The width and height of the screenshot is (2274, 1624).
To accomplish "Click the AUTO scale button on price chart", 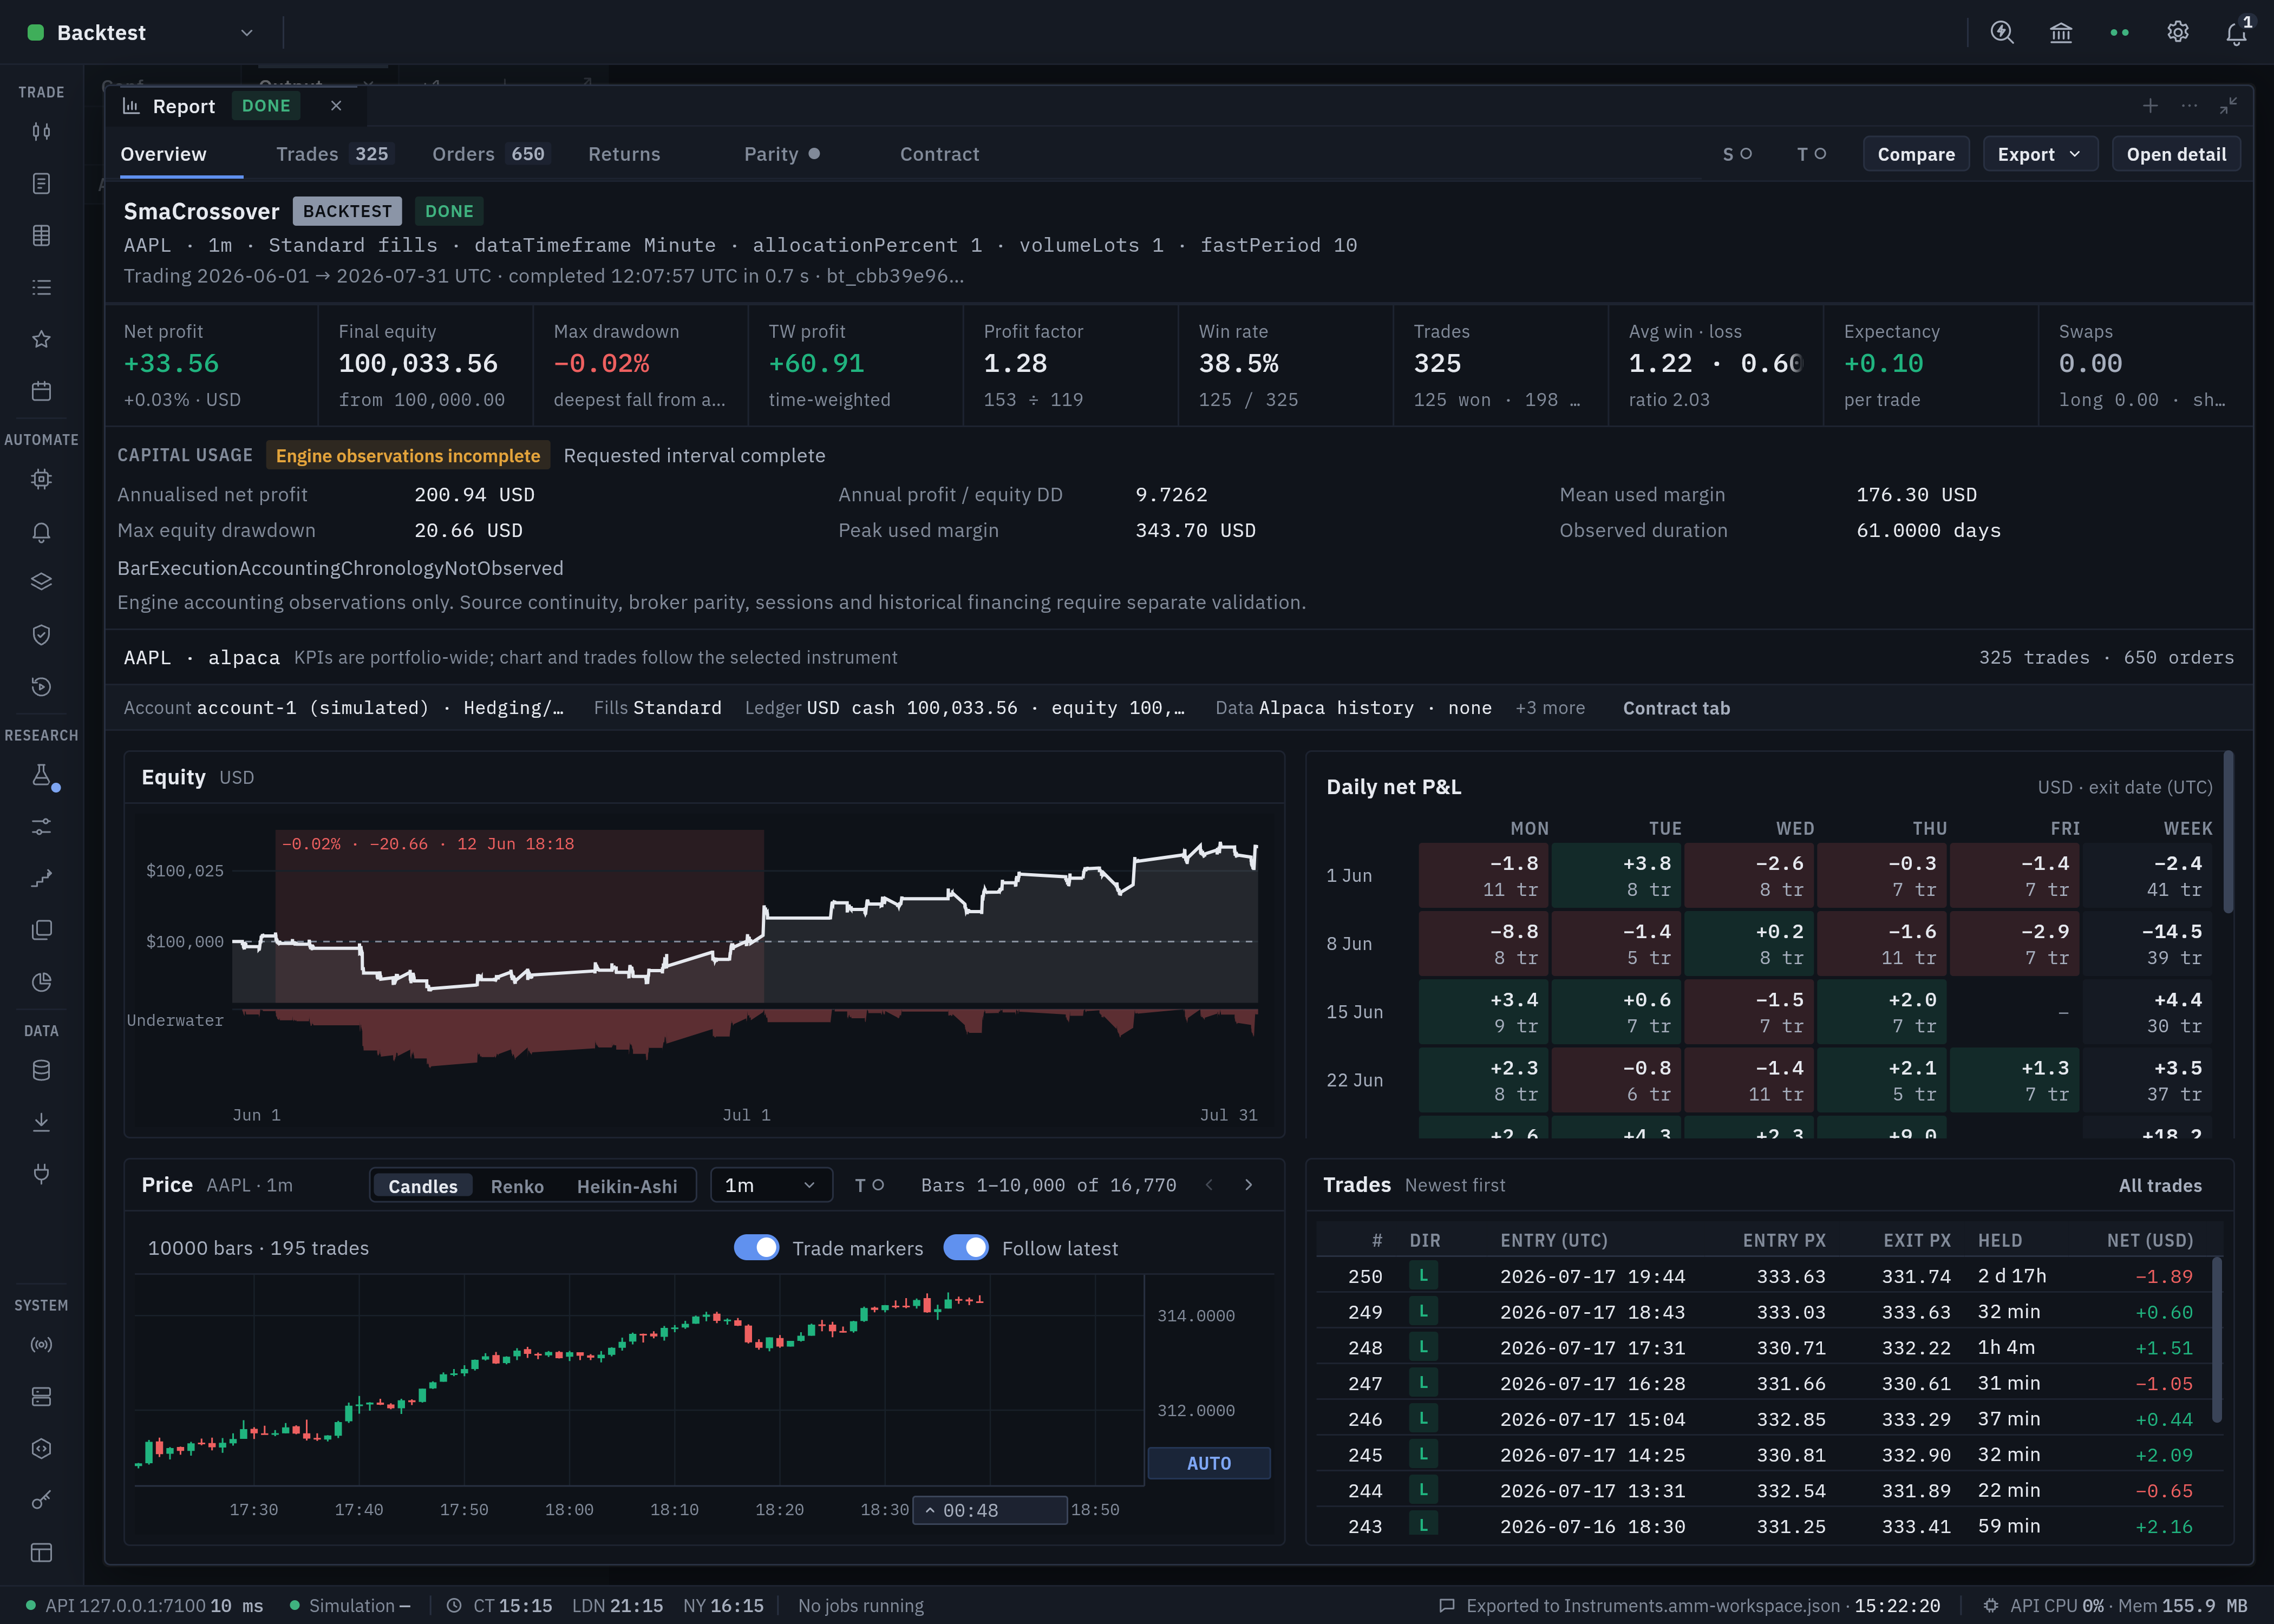I will click(x=1209, y=1463).
